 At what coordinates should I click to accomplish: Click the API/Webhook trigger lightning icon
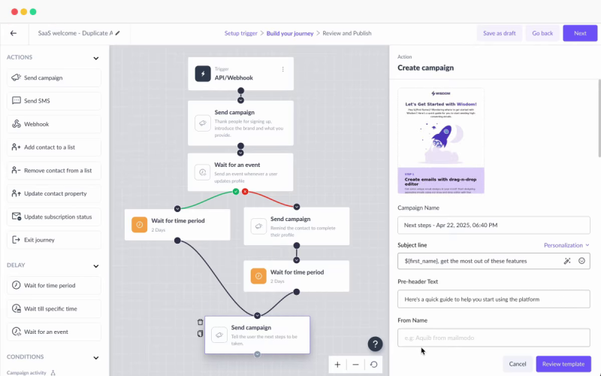[x=203, y=74]
